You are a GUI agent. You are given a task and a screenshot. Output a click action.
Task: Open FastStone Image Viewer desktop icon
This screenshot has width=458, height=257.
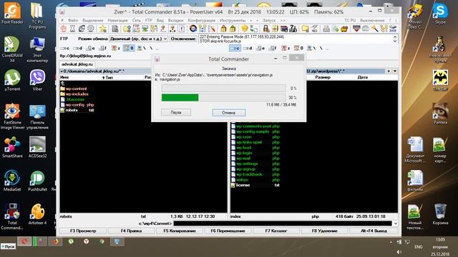coord(12,116)
